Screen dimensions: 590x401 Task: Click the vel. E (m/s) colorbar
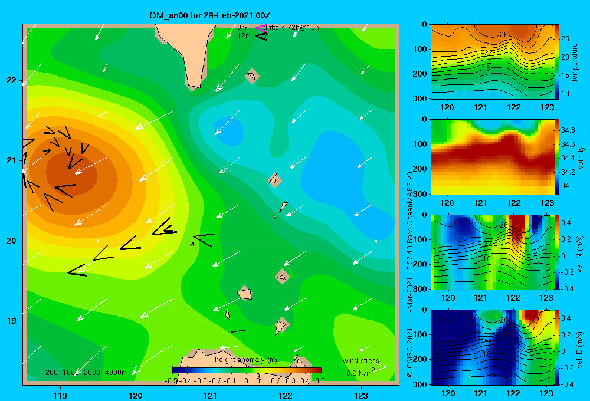point(557,347)
